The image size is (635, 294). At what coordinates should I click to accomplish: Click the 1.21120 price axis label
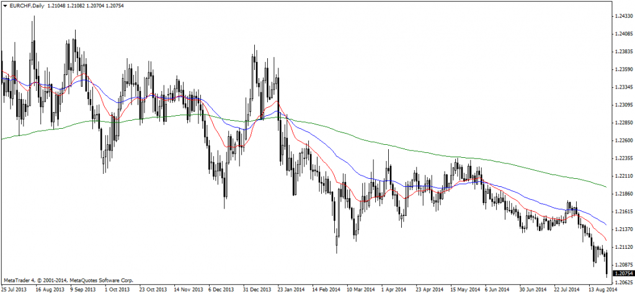(x=623, y=247)
